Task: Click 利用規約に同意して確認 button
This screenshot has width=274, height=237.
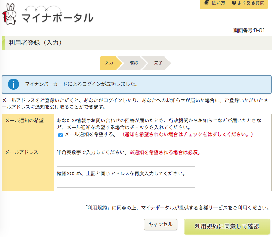Action: 227,227
